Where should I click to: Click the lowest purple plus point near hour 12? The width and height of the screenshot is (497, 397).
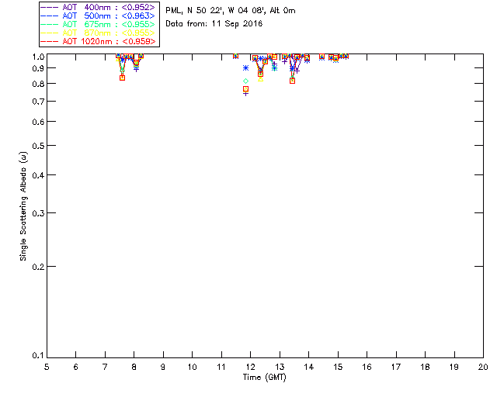pyautogui.click(x=245, y=94)
